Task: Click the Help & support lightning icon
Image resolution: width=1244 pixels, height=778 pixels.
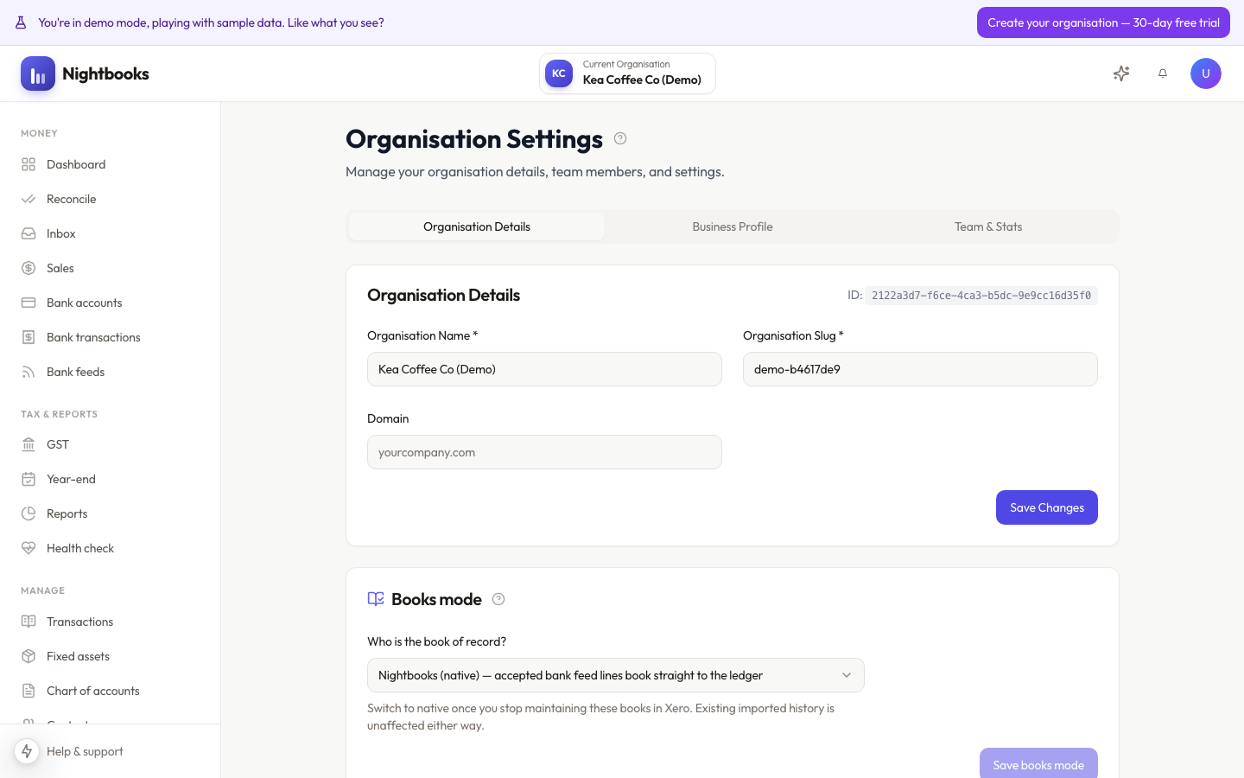Action: pos(27,751)
